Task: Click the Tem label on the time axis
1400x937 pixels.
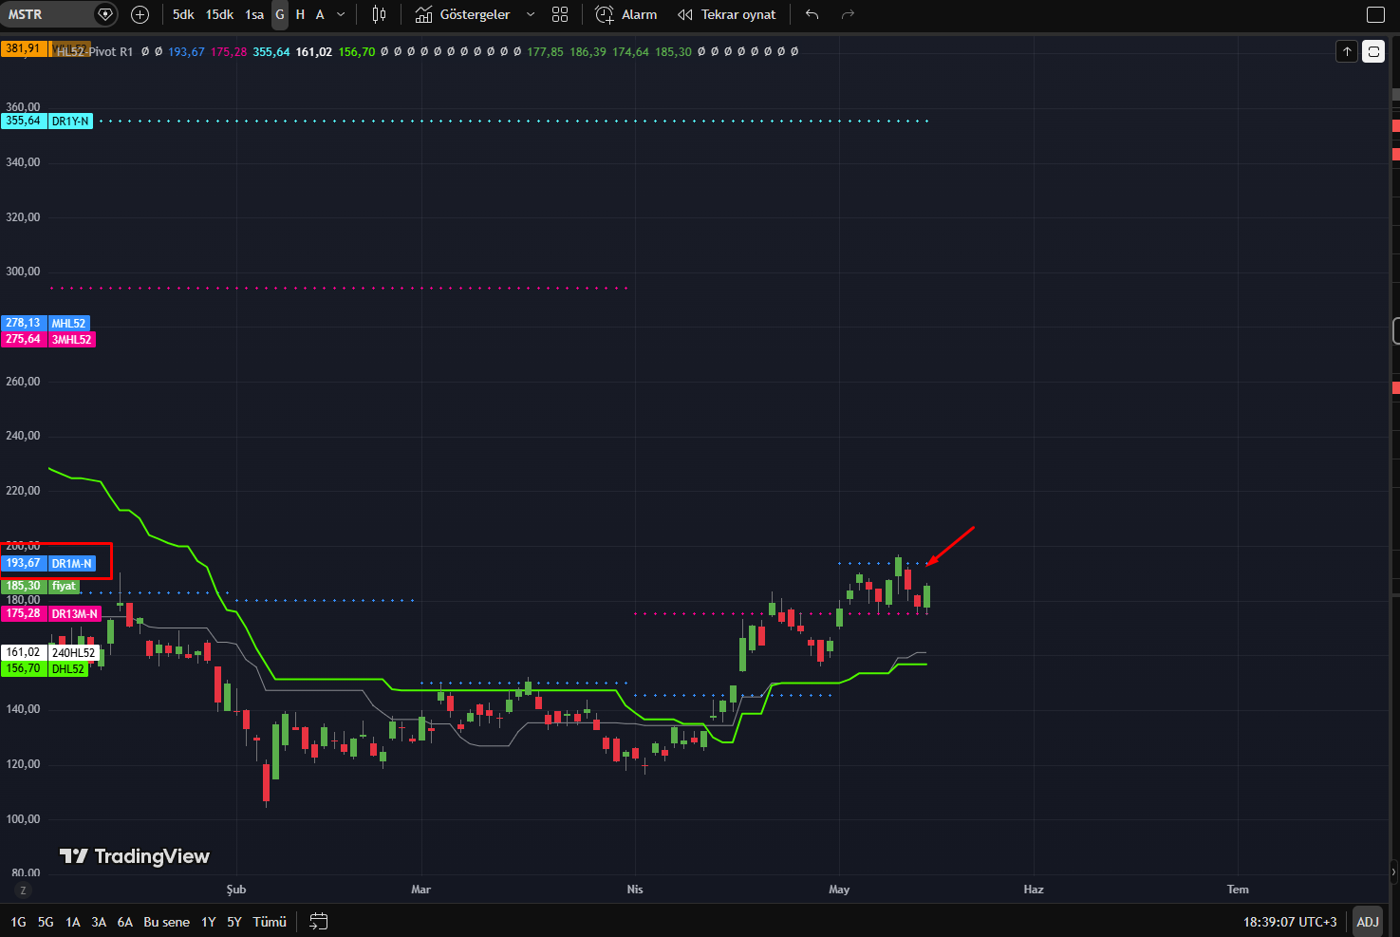Action: (x=1238, y=890)
